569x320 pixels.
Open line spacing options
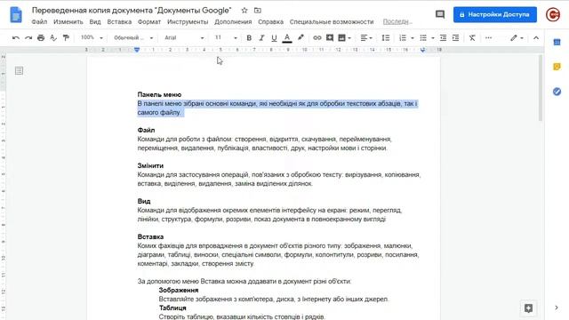(x=386, y=37)
